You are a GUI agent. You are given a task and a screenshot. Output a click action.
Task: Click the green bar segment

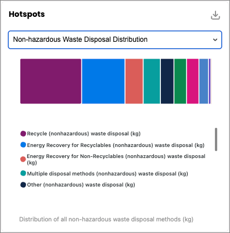pos(180,81)
